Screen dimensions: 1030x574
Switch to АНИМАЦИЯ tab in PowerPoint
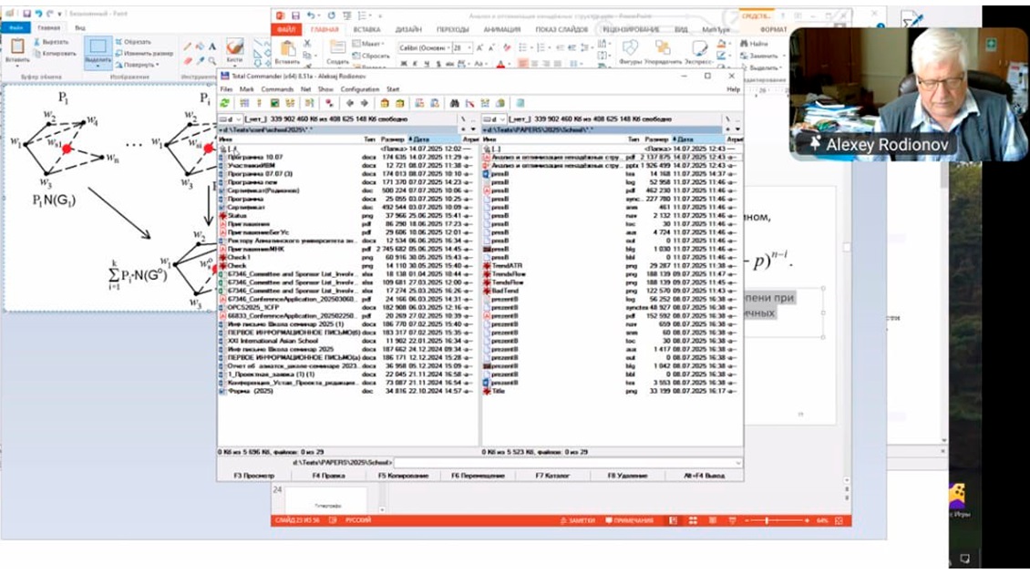(502, 29)
